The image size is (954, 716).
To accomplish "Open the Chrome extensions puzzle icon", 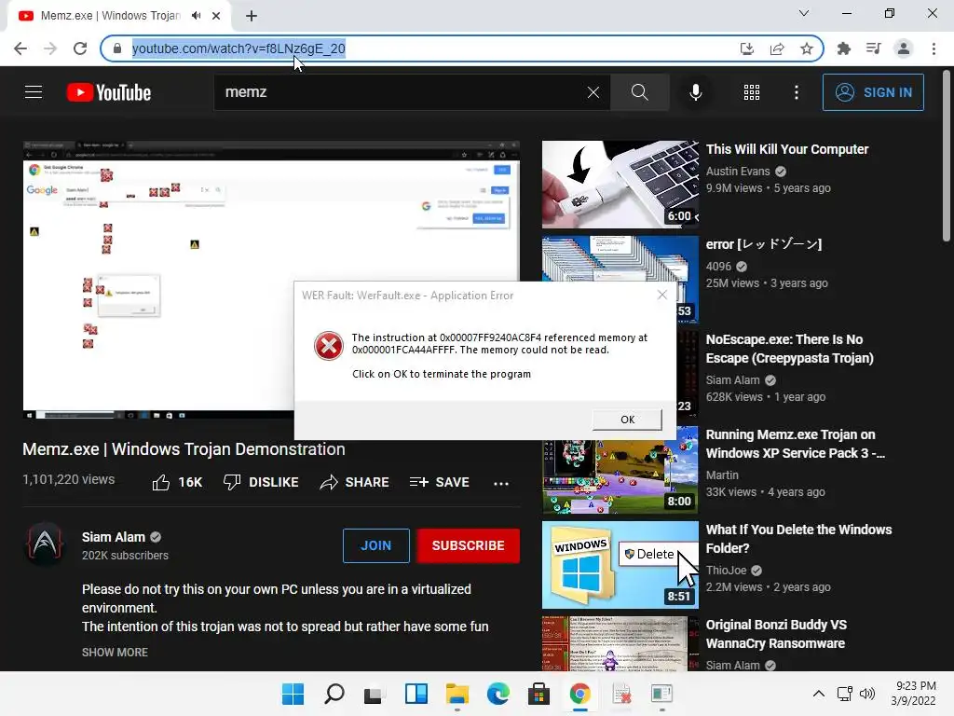I will pos(843,48).
